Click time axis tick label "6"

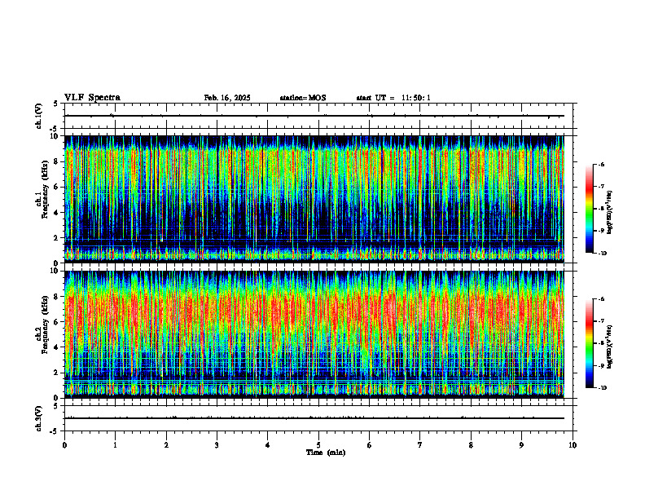click(x=369, y=445)
